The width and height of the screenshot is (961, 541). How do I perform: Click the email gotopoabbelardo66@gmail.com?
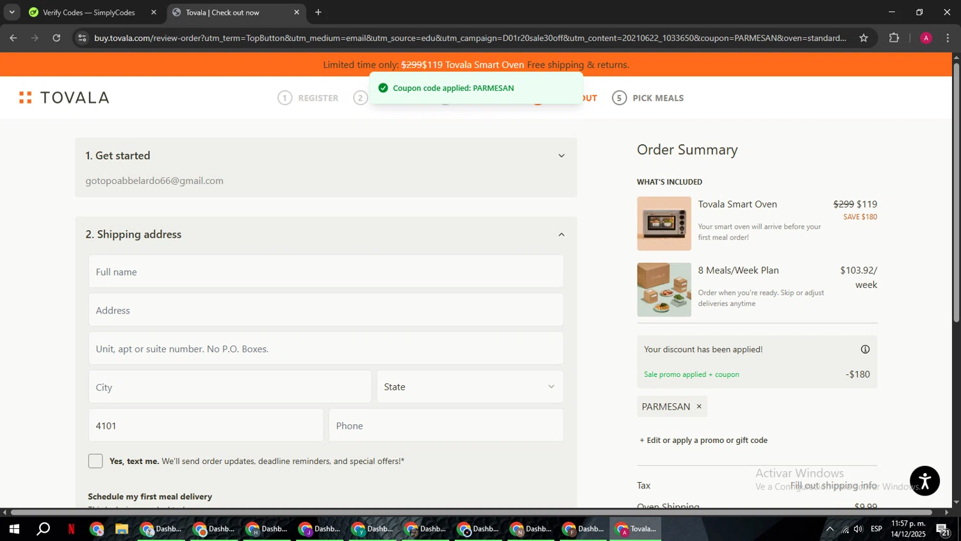154,181
